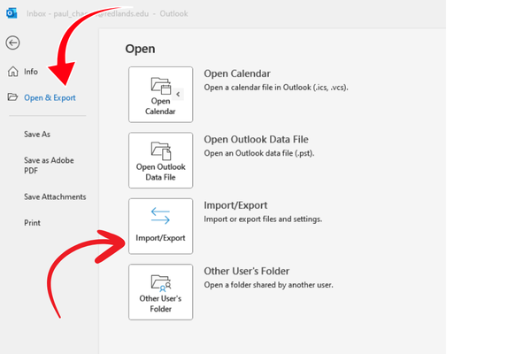The height and width of the screenshot is (354, 531).
Task: Click the Import/Export blue arrows icon
Action: (160, 216)
